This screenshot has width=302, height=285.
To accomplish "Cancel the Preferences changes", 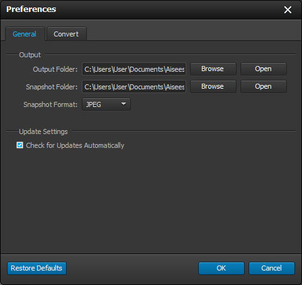I will pyautogui.click(x=272, y=268).
